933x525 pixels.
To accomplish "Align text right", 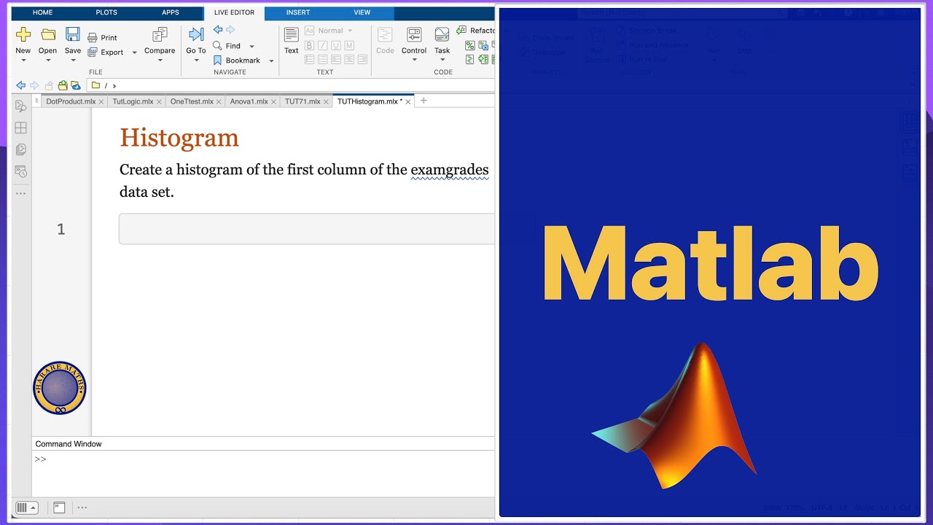I will pyautogui.click(x=361, y=59).
